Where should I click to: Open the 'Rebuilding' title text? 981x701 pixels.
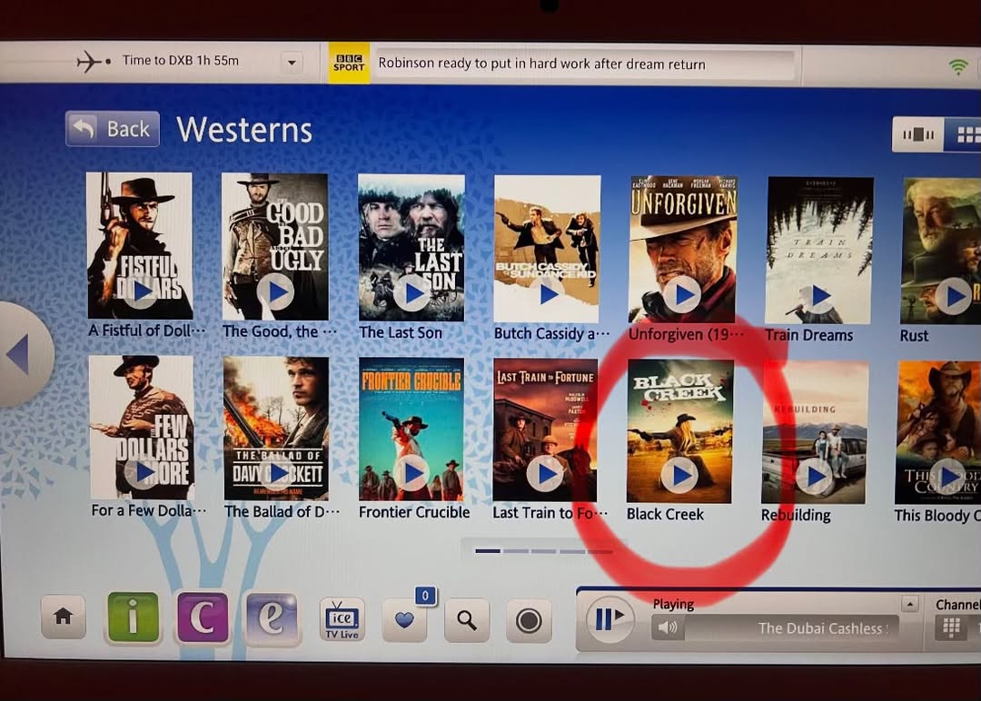tap(796, 515)
